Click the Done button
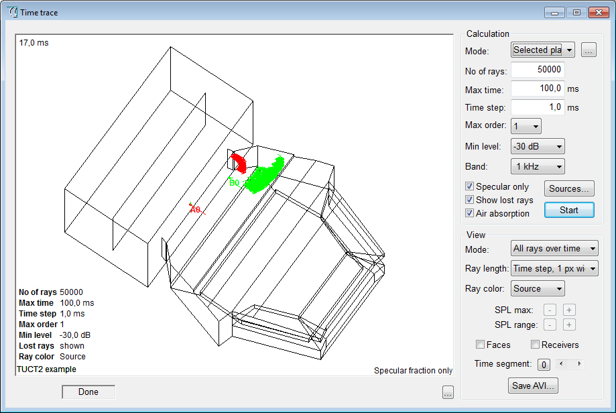The height and width of the screenshot is (413, 616). pyautogui.click(x=88, y=392)
